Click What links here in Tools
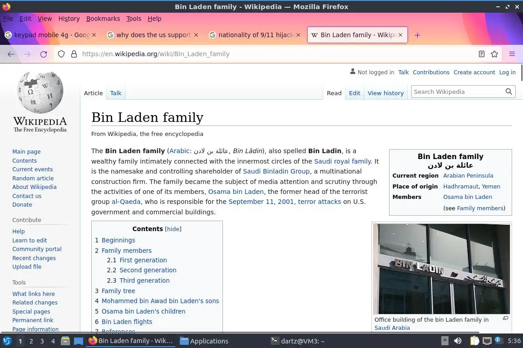 (34, 294)
